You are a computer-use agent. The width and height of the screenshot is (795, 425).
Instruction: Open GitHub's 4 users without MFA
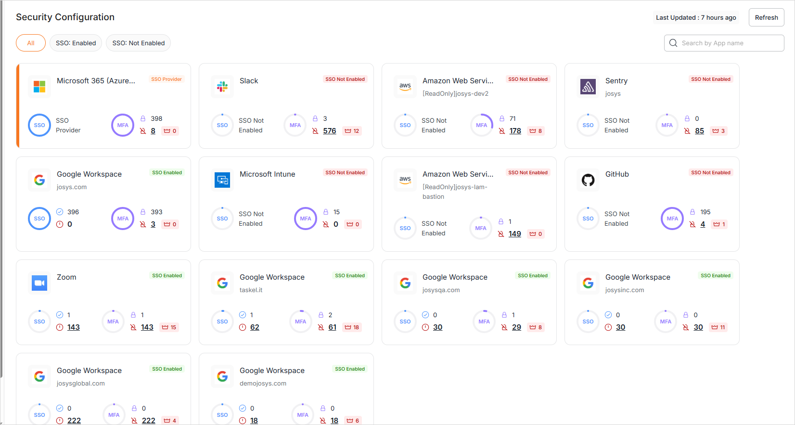pos(703,224)
